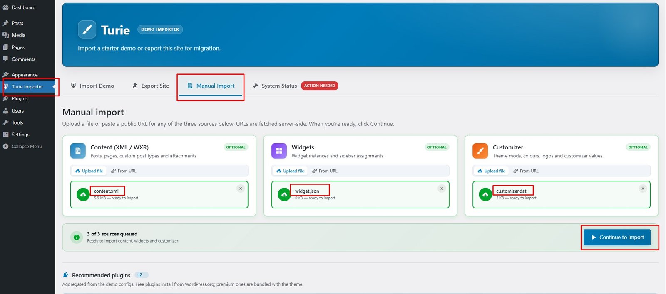This screenshot has width=666, height=294.
Task: Click the widget.json file name
Action: [307, 191]
